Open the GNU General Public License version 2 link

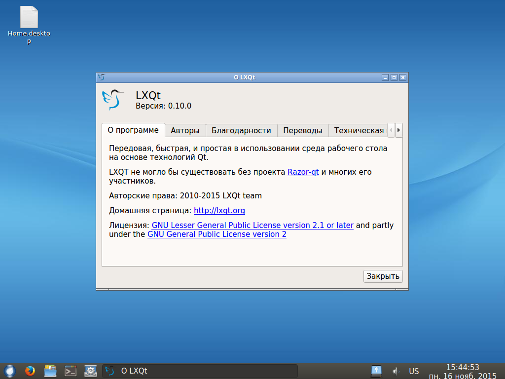tap(217, 234)
